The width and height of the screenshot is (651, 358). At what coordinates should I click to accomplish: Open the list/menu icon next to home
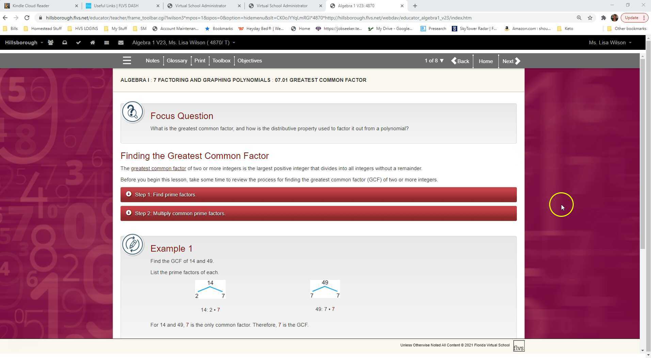(x=107, y=42)
